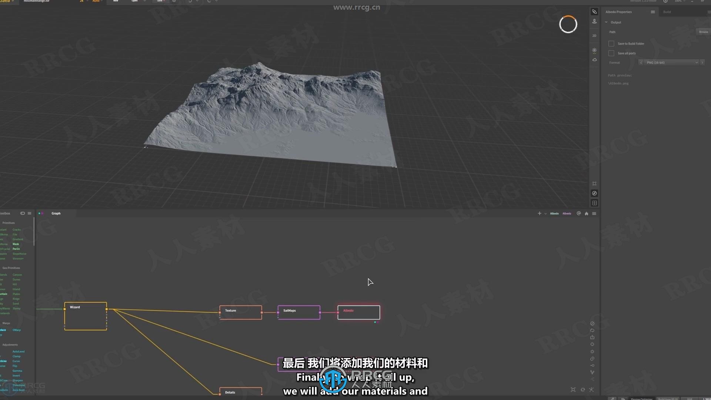Add a Mask node from Toolbox
711x400 pixels.
click(16, 244)
